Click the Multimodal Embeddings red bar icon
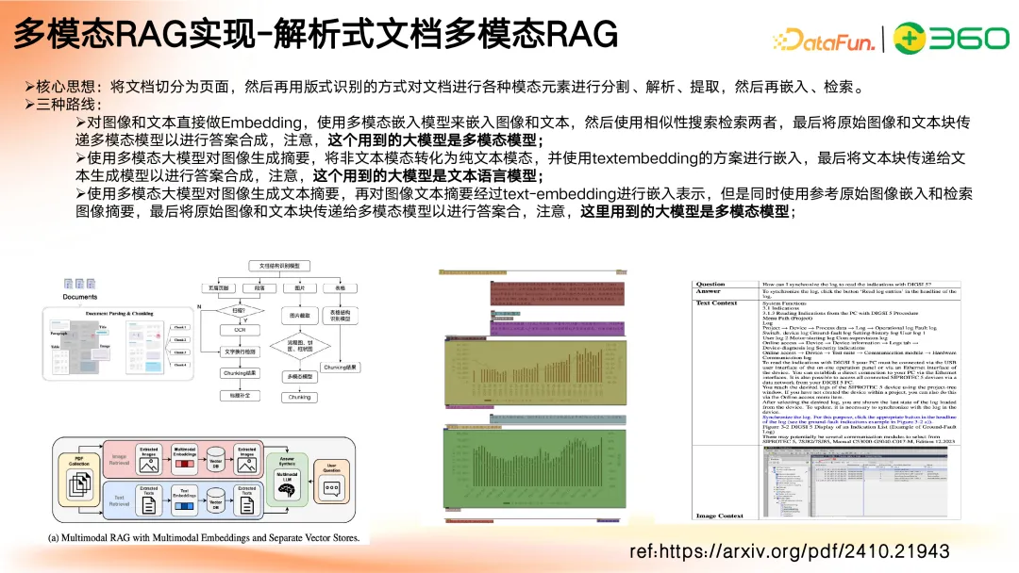 (x=185, y=464)
